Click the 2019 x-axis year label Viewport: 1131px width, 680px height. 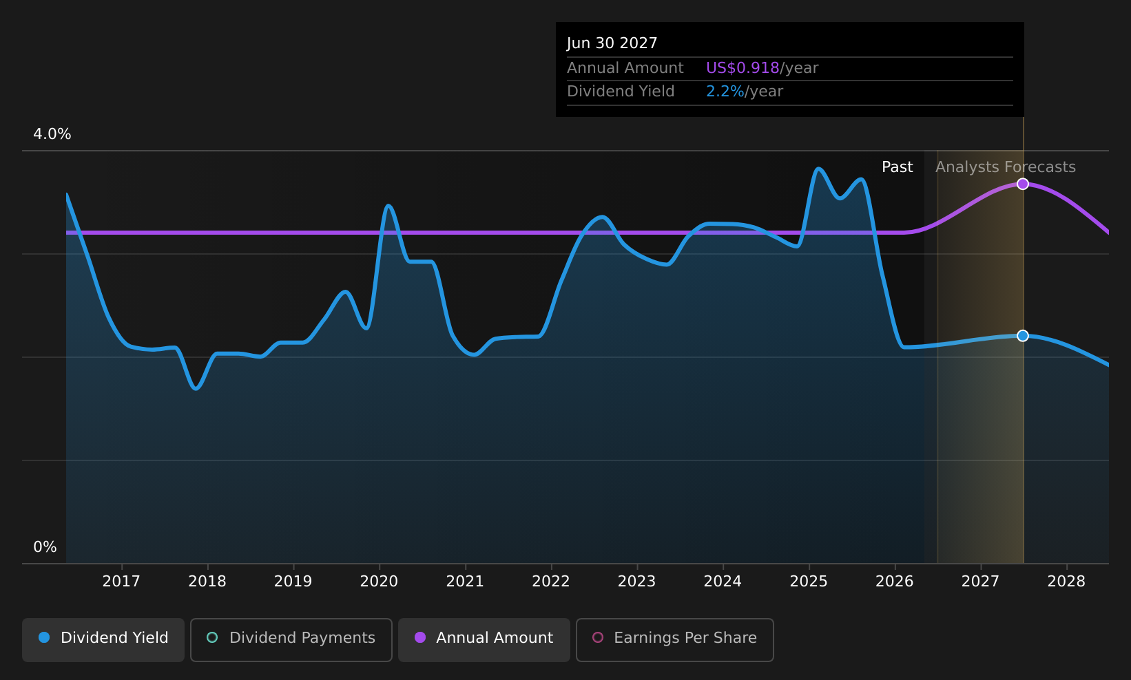pyautogui.click(x=293, y=582)
